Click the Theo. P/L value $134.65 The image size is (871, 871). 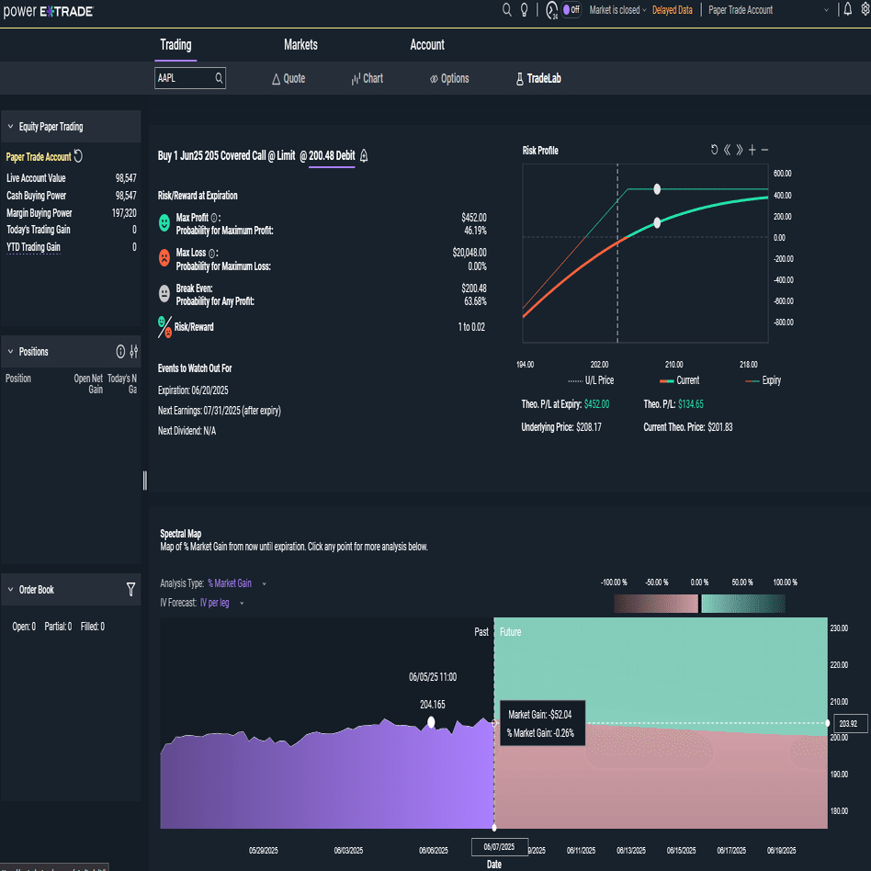click(x=691, y=404)
